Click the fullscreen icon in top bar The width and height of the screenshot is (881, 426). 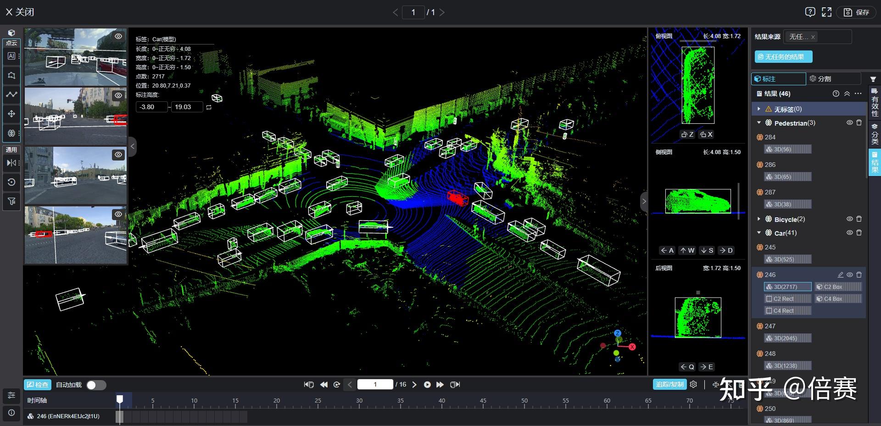tap(826, 12)
